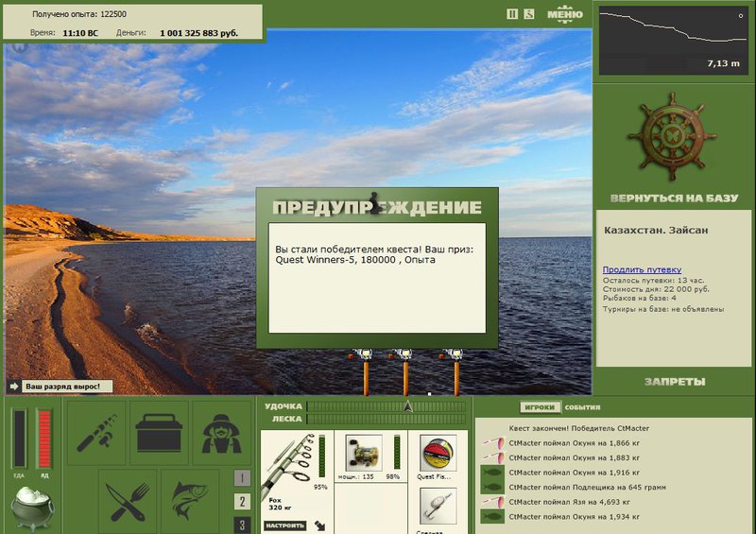756x534 pixels.
Task: Click Турниры на базе: не объявлены text
Action: (663, 309)
